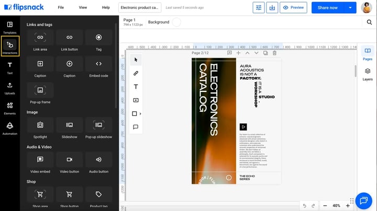Pick the page Background color swatch
This screenshot has height=211, width=377.
(176, 22)
